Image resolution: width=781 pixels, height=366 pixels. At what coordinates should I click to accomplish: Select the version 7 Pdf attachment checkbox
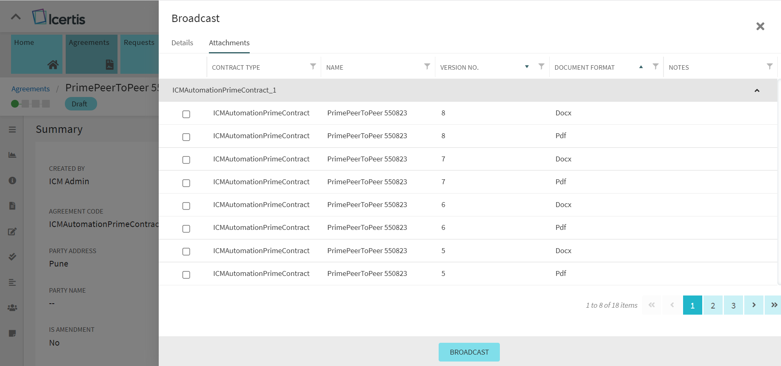click(x=186, y=183)
